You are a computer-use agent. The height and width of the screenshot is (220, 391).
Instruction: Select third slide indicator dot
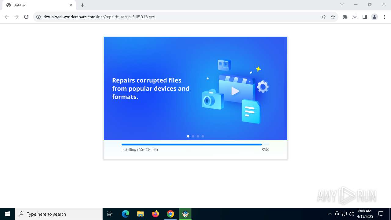coord(198,136)
